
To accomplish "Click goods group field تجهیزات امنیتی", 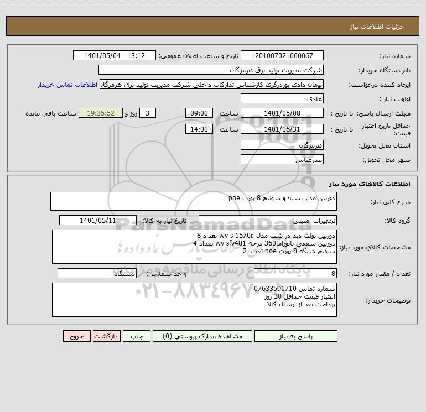I will (x=268, y=221).
